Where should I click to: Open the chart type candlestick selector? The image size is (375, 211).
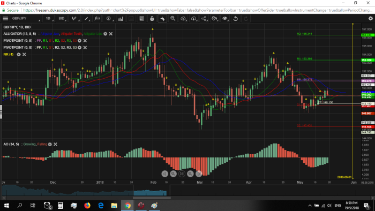(74, 18)
